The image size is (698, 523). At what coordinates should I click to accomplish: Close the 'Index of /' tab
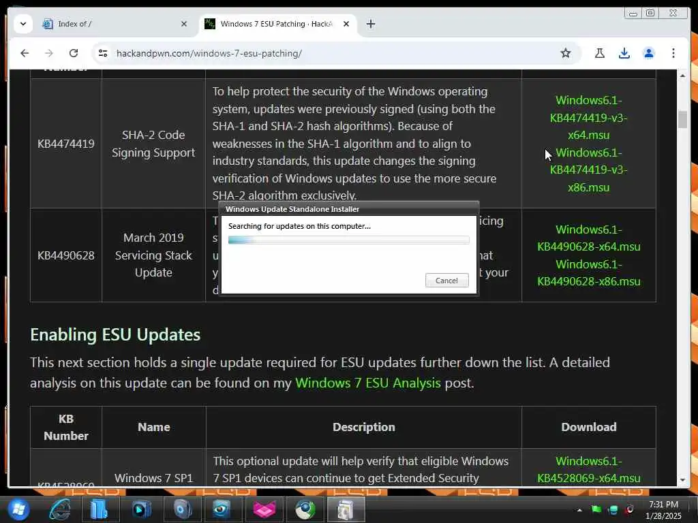pyautogui.click(x=184, y=24)
